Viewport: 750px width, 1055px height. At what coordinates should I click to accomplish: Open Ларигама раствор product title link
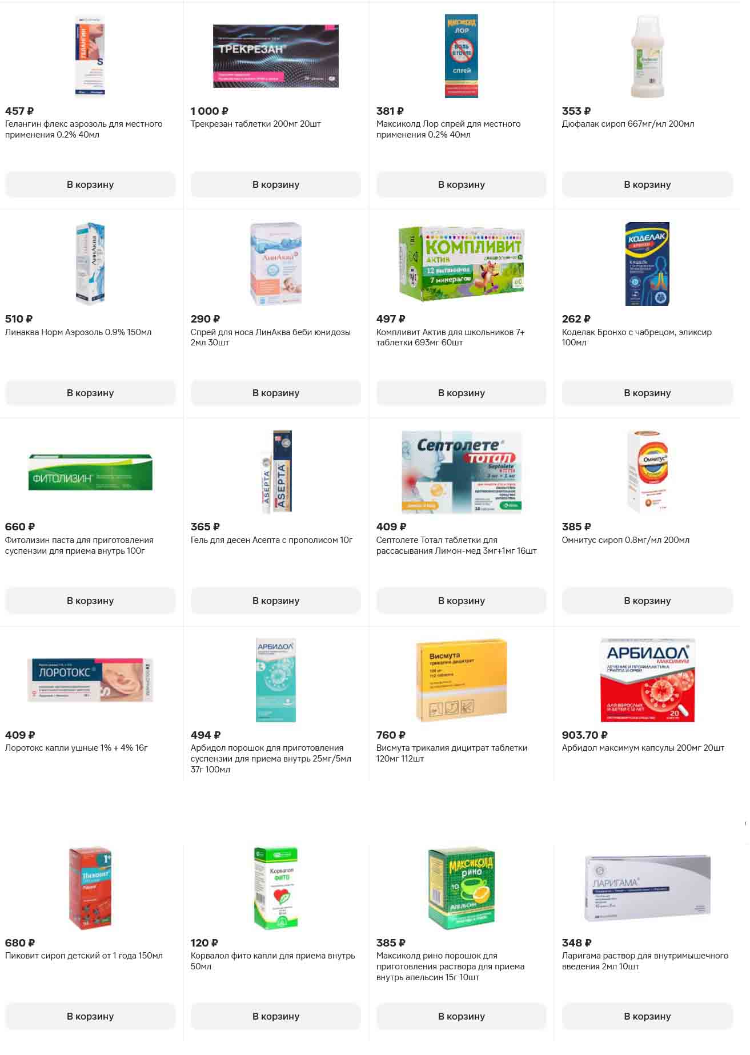(645, 961)
